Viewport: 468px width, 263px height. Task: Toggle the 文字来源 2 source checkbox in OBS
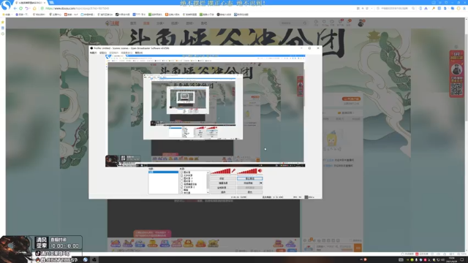pos(181,187)
